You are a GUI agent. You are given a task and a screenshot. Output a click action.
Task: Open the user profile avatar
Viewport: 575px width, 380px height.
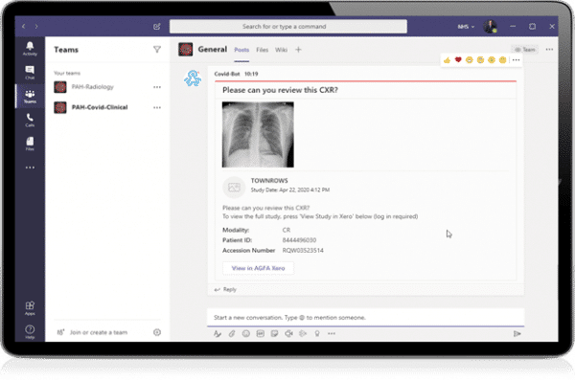(x=490, y=27)
